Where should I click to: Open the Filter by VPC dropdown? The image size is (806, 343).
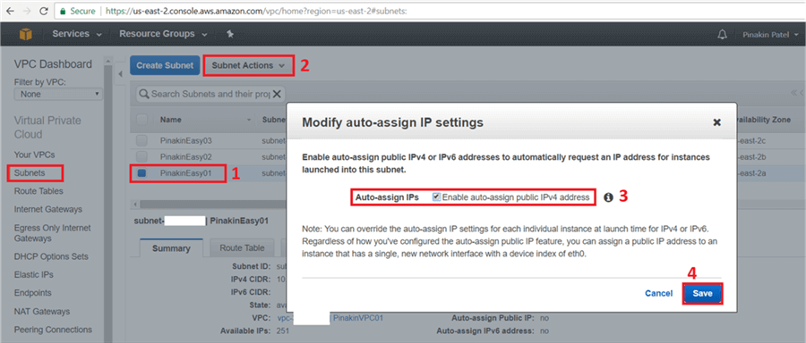58,95
